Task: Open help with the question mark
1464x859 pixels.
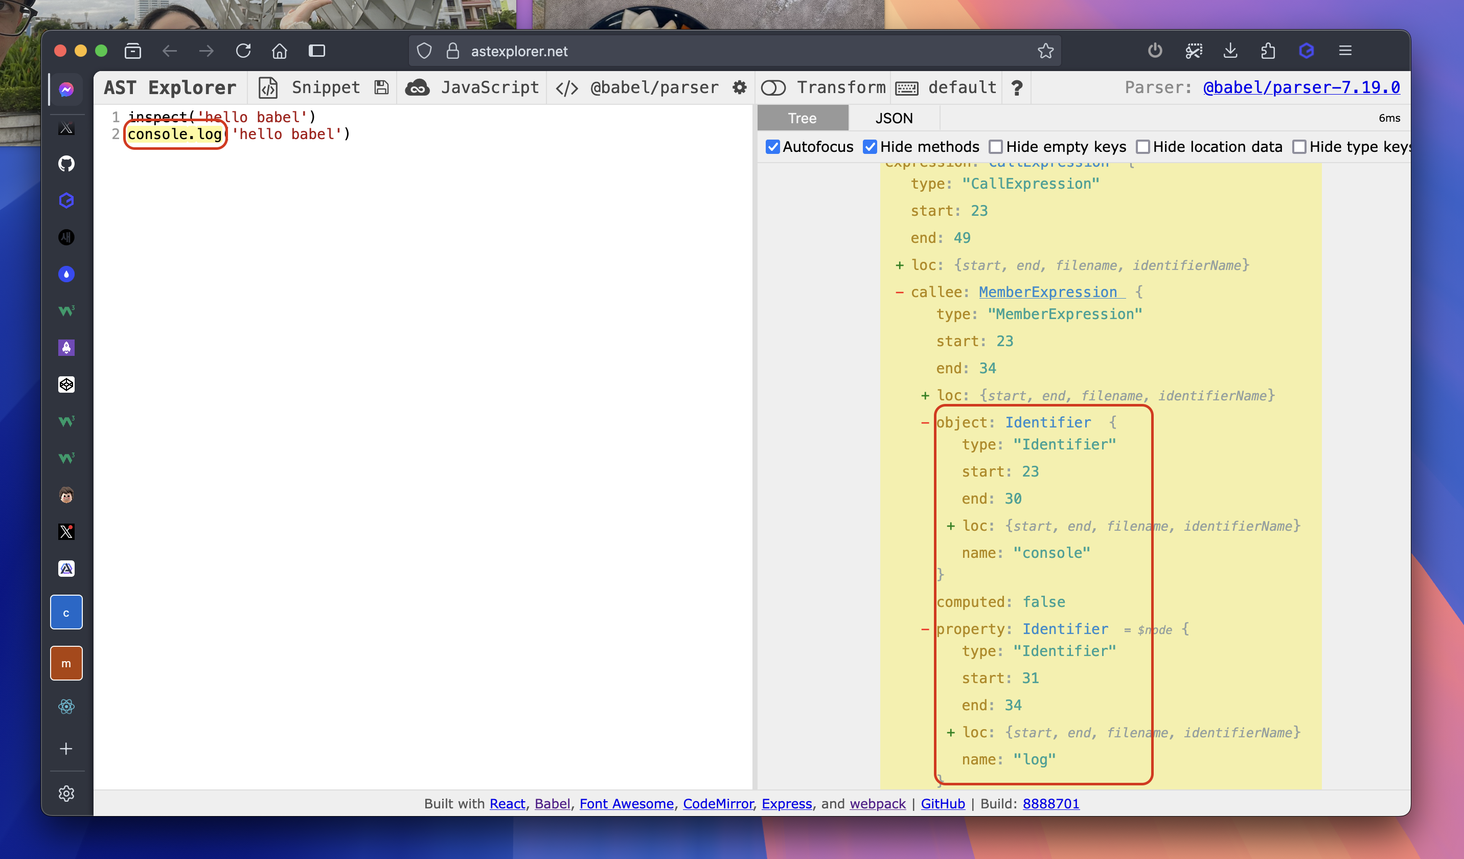Action: point(1017,88)
